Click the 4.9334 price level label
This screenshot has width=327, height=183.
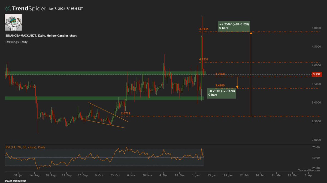pyautogui.click(x=204, y=29)
